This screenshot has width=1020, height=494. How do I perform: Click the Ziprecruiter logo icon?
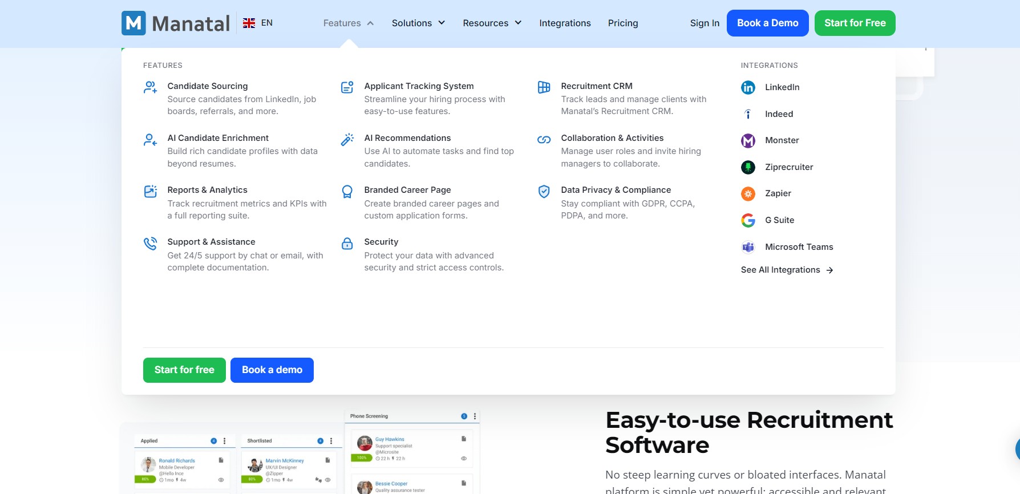click(x=748, y=167)
